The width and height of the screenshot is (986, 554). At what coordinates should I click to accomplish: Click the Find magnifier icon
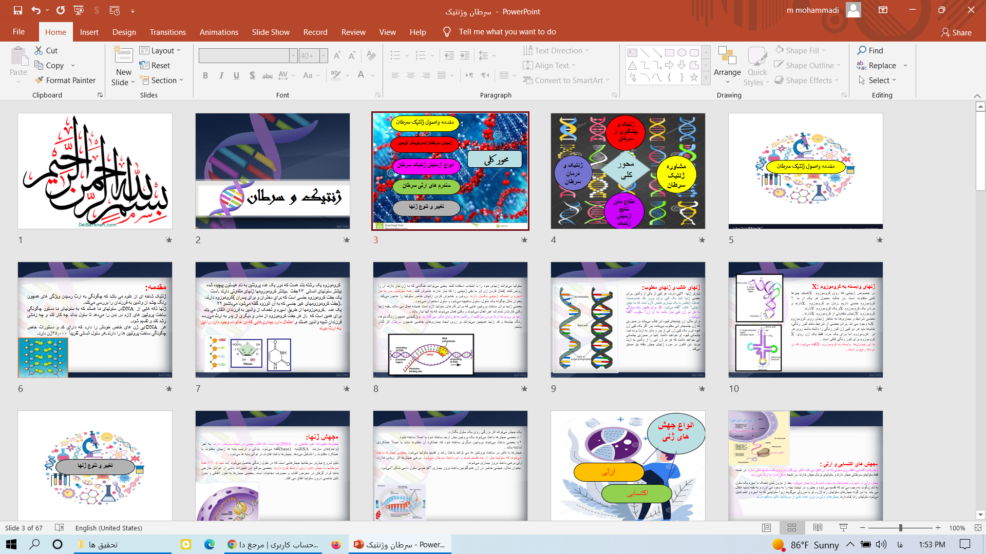point(862,50)
